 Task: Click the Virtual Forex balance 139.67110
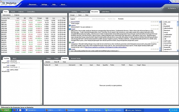pyautogui.click(x=13, y=61)
